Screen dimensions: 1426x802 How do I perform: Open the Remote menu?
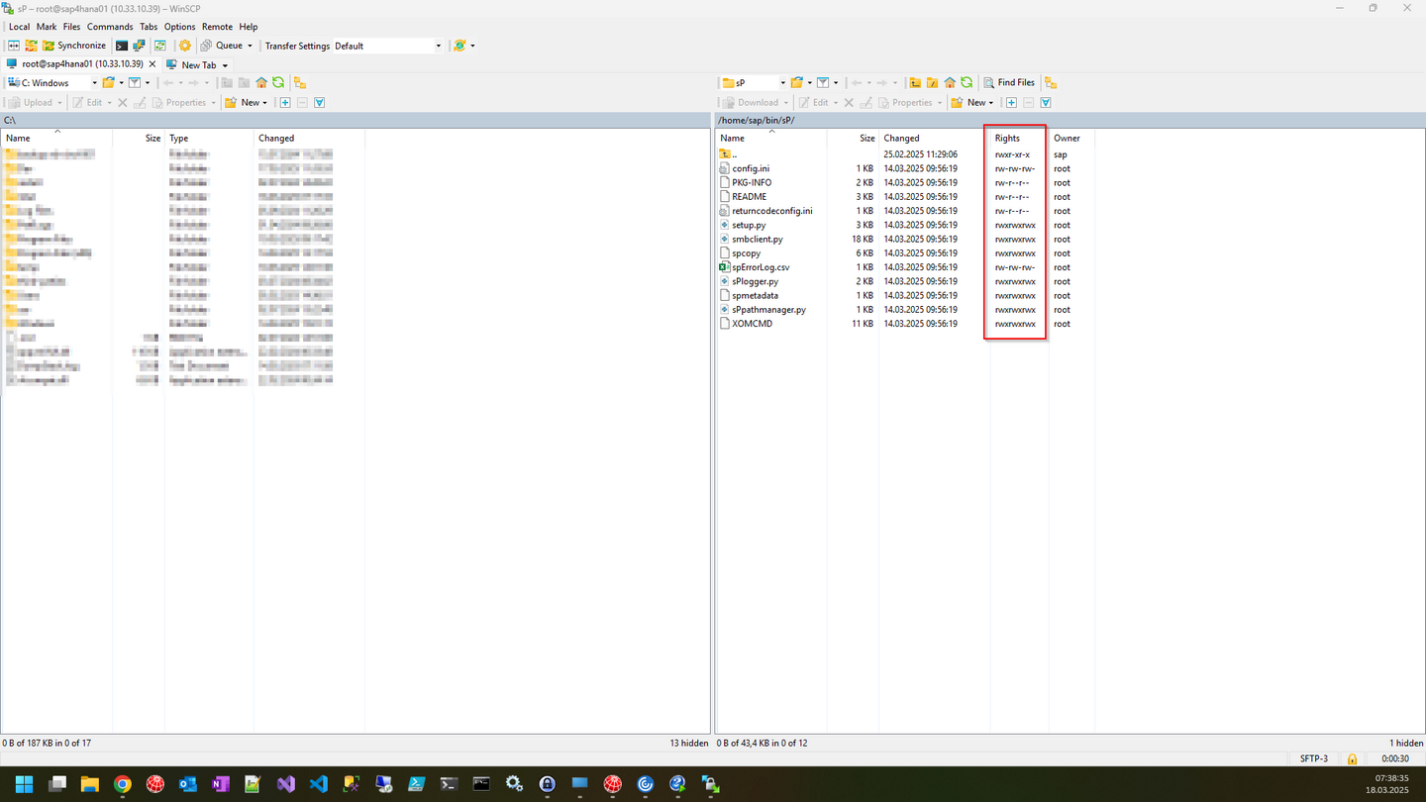[x=217, y=27]
